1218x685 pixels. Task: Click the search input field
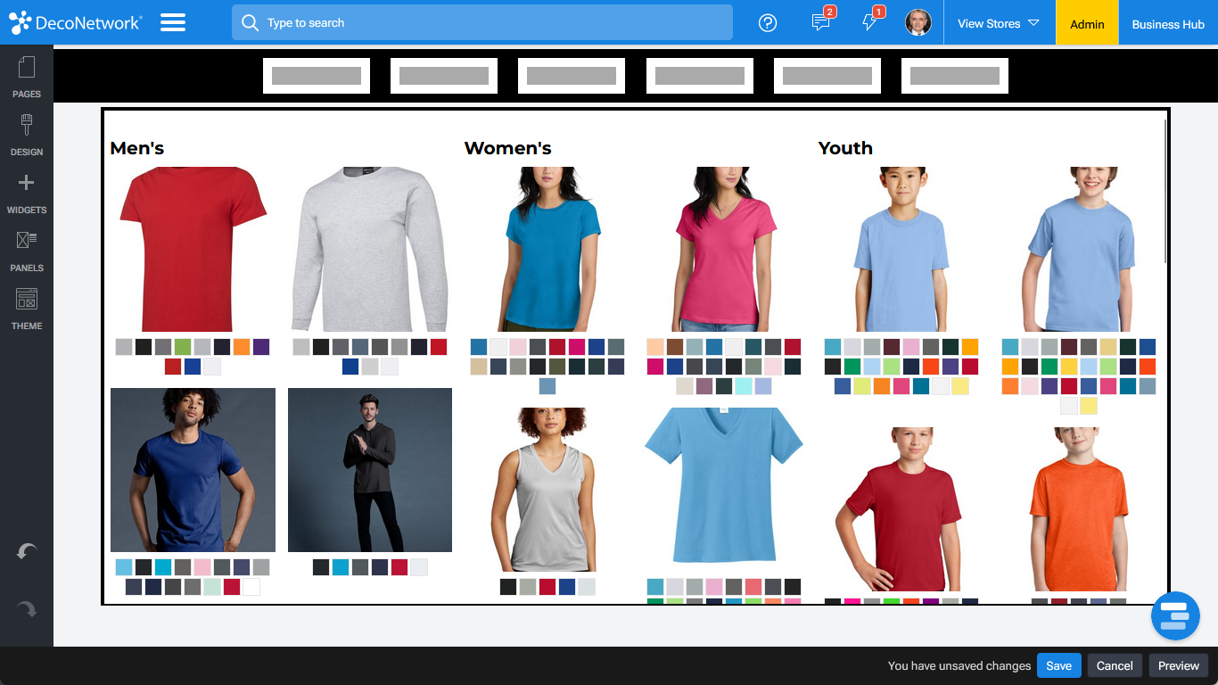(481, 22)
